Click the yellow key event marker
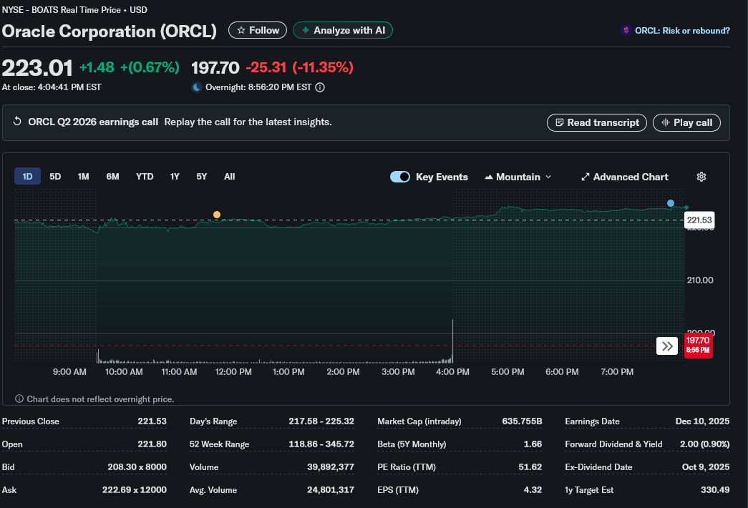This screenshot has height=508, width=748. click(217, 215)
